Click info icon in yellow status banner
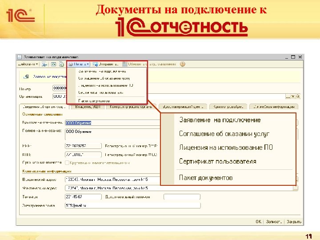The width and height of the screenshot is (320, 240). [x=26, y=76]
